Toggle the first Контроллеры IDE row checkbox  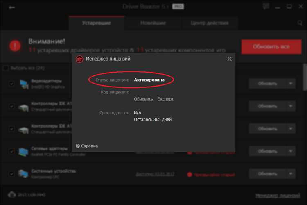11,106
